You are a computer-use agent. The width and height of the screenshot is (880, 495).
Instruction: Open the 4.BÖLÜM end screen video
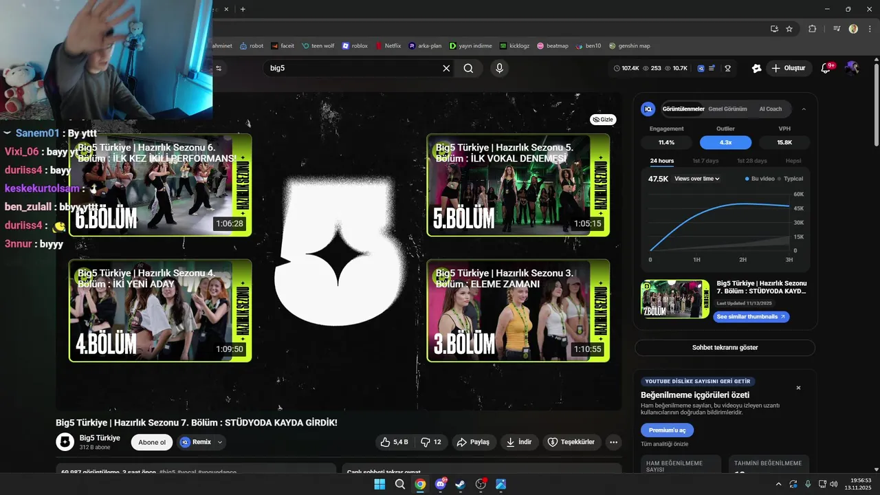coord(160,311)
